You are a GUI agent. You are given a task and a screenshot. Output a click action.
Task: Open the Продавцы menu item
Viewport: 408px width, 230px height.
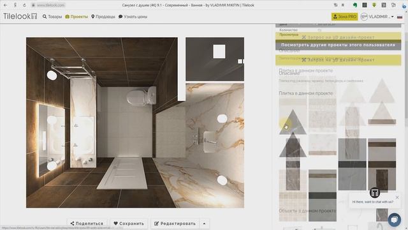pos(105,17)
